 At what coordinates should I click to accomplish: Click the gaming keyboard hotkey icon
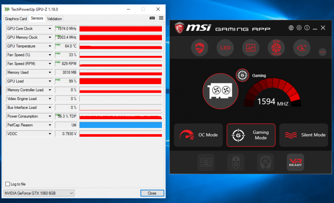pyautogui.click(x=206, y=163)
